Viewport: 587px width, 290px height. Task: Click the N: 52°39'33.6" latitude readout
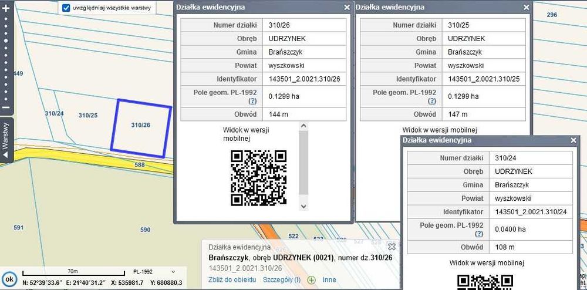[x=41, y=282]
